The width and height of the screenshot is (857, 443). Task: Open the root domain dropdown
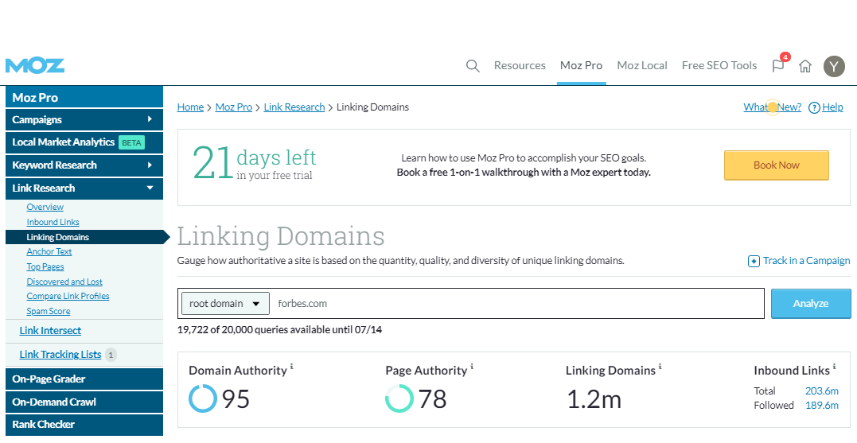tap(225, 304)
